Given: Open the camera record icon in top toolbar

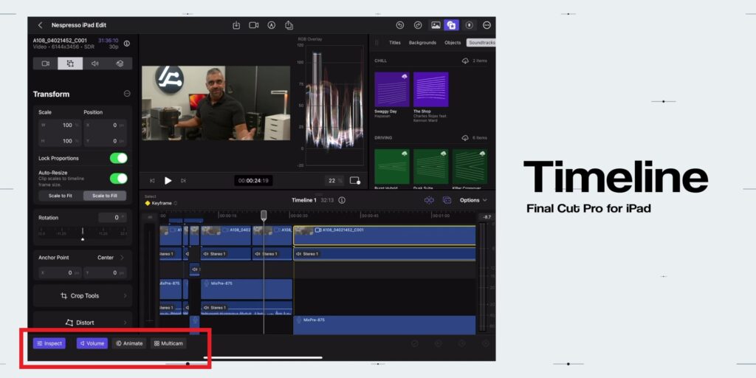Looking at the screenshot, I should click(x=254, y=25).
